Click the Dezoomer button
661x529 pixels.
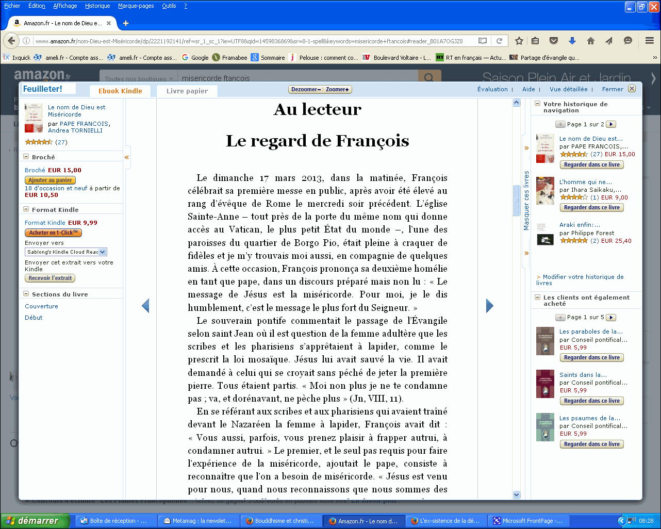[x=306, y=89]
